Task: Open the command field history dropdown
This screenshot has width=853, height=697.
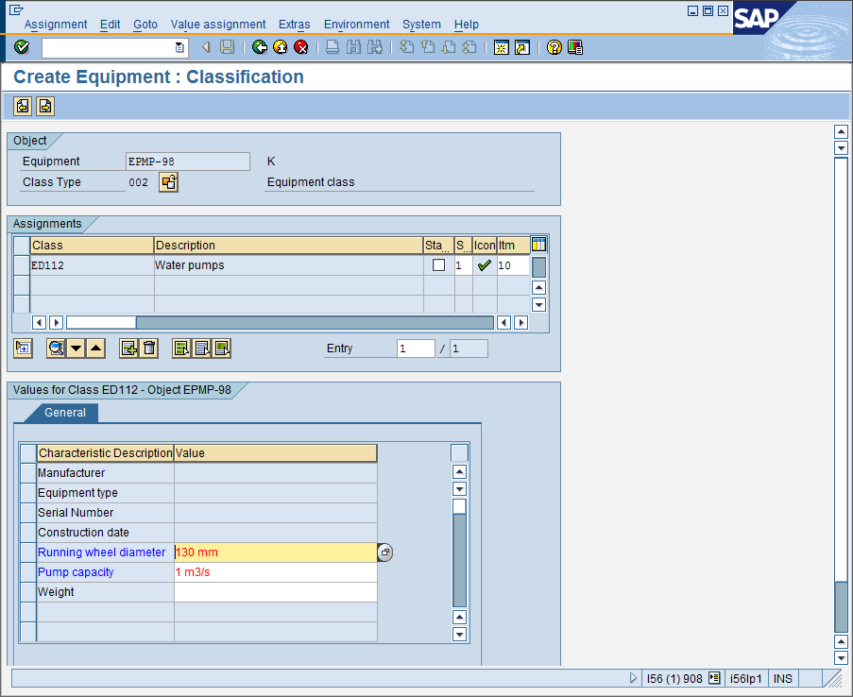Action: point(179,47)
